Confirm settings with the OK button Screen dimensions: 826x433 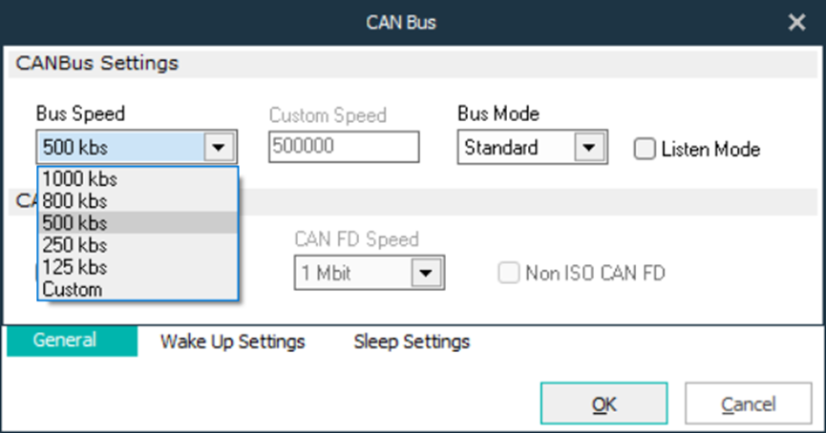tap(604, 404)
